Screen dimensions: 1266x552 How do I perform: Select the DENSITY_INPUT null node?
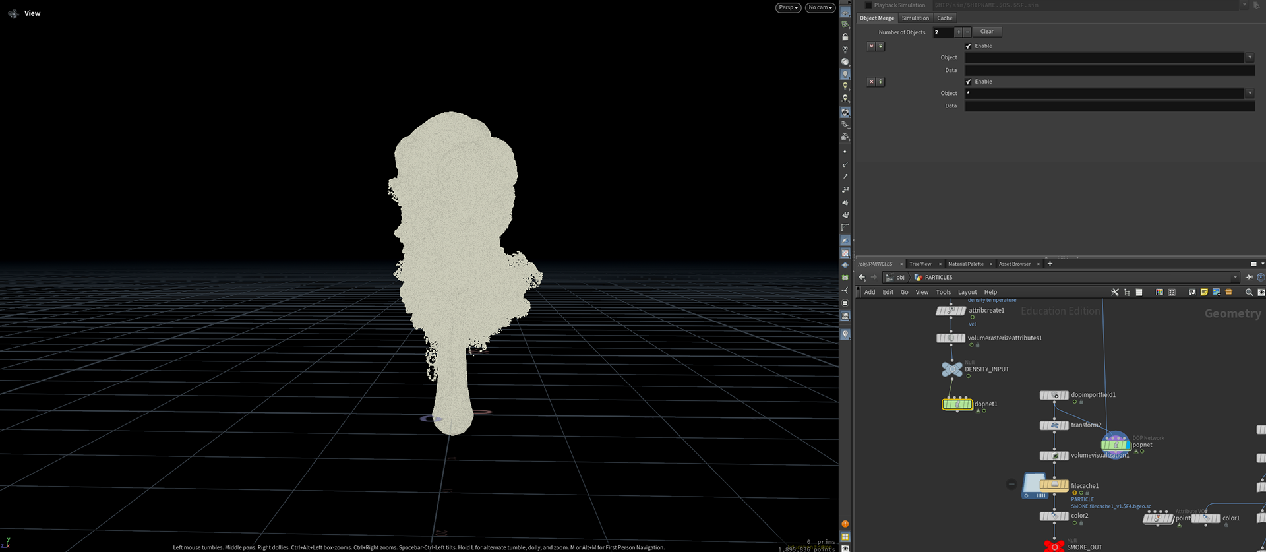[x=951, y=369]
